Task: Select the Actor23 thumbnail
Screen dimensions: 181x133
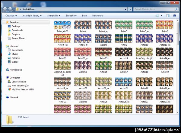Action: click(62, 96)
